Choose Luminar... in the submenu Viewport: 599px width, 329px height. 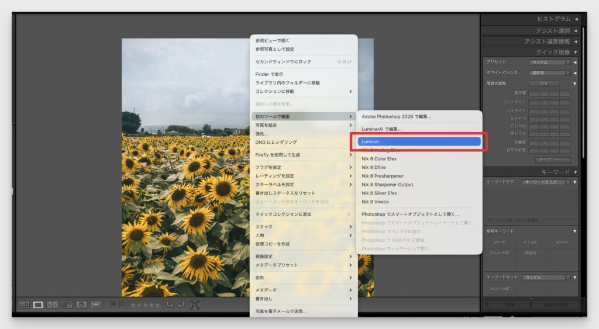[419, 141]
